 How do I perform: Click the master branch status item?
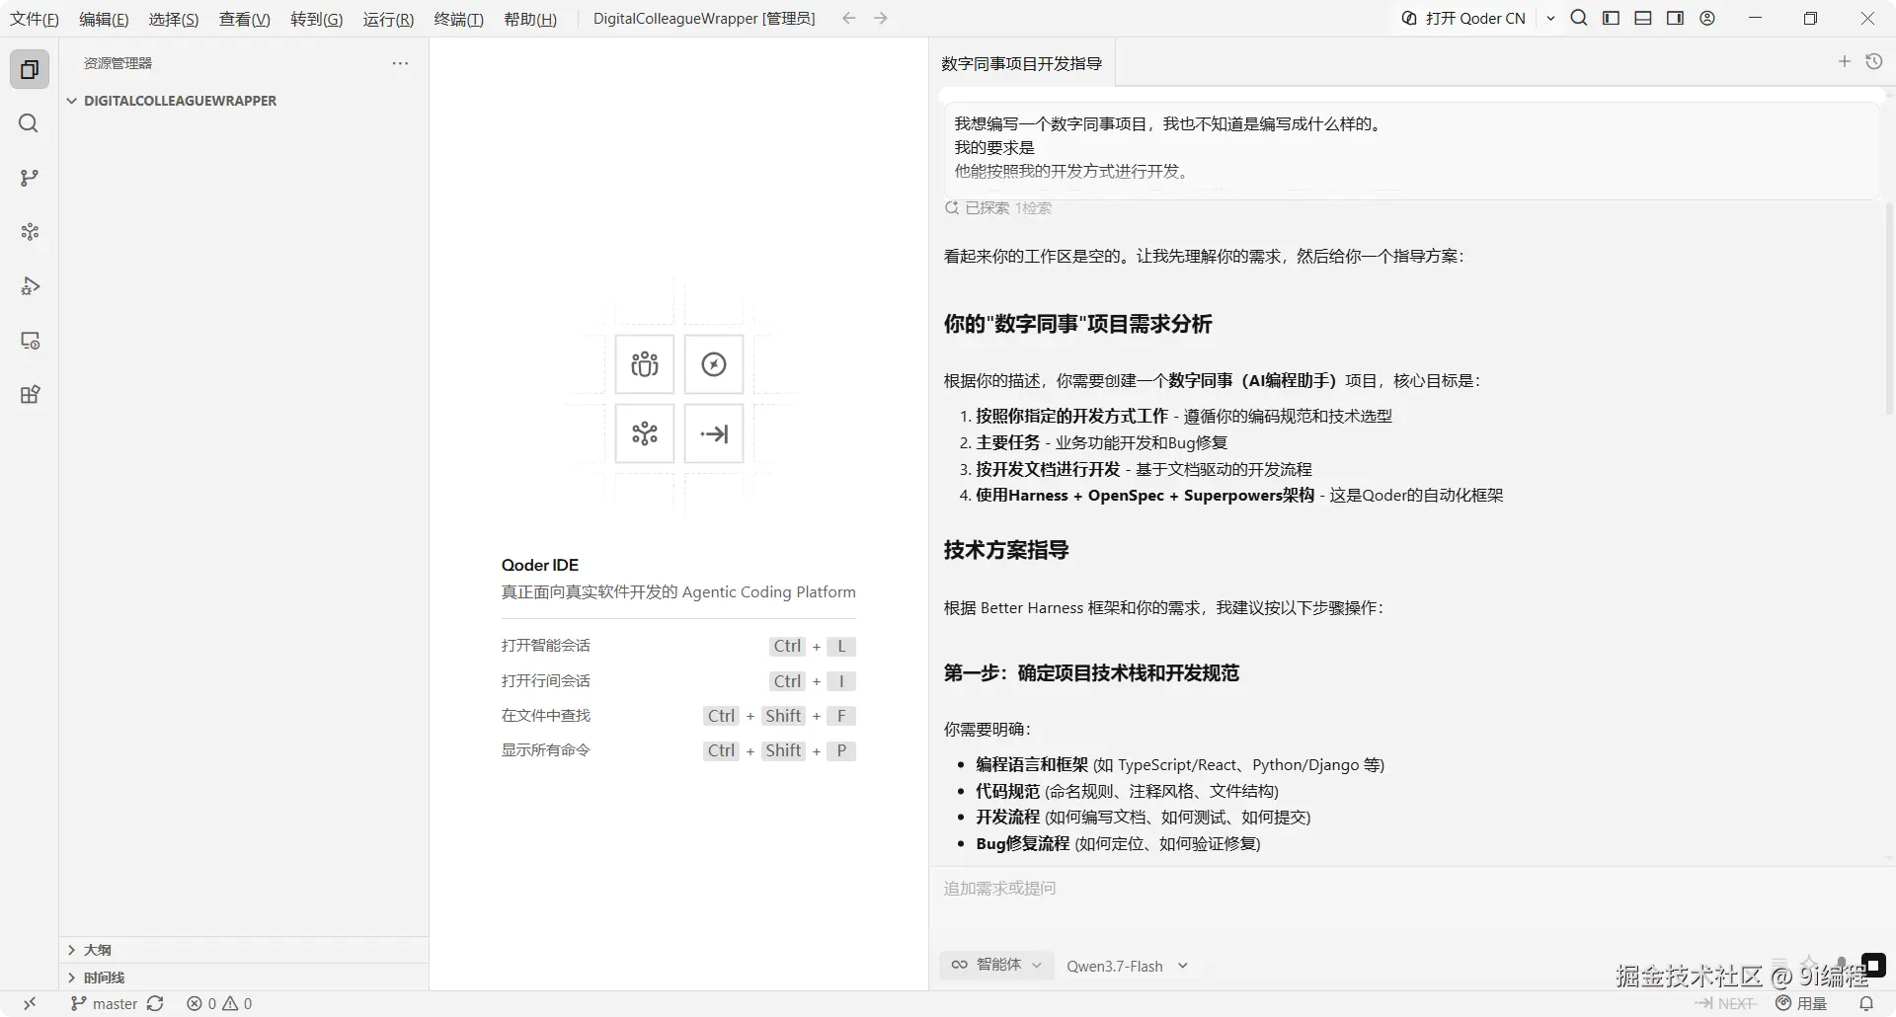105,1003
